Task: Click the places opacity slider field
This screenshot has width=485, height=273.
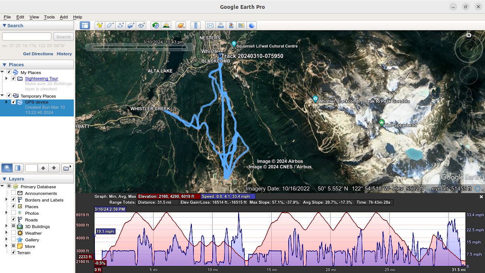Action: (31, 168)
